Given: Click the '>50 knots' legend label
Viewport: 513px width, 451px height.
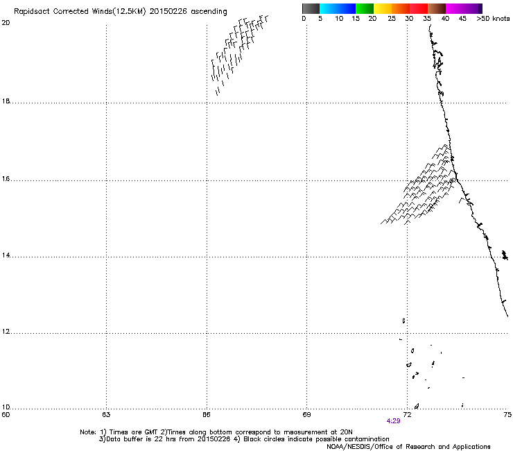Looking at the screenshot, I should click(493, 19).
